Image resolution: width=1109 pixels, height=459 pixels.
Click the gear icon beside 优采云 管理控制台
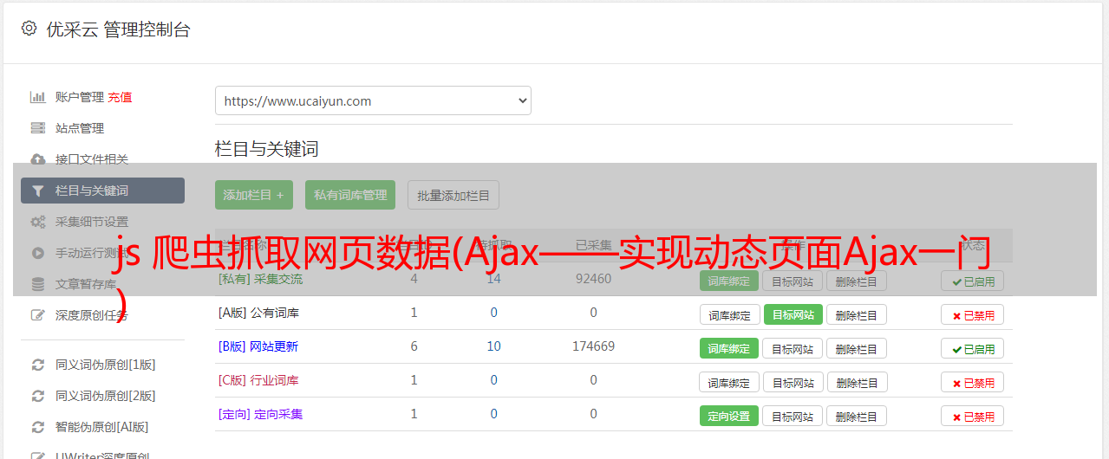coord(29,29)
